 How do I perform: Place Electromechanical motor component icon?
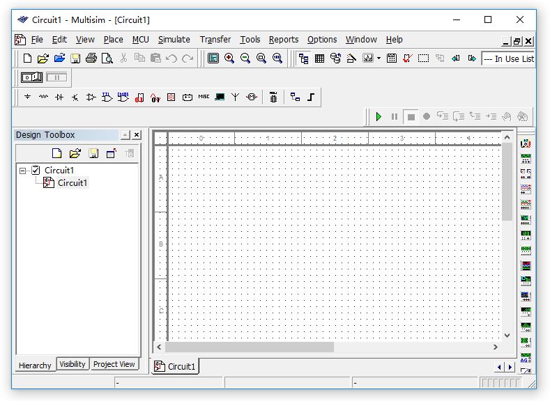252,97
